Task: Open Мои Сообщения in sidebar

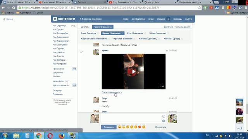Action: click(x=60, y=45)
